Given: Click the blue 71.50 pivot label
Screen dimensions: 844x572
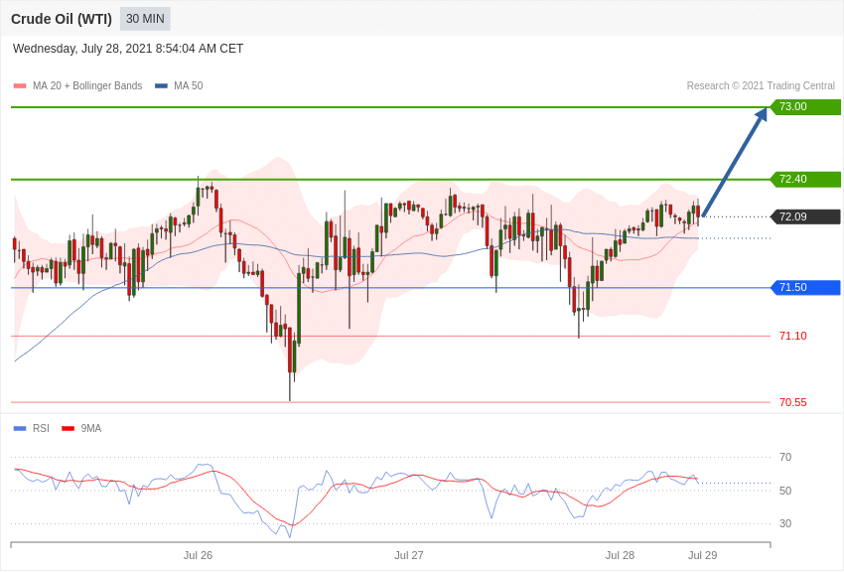Looking at the screenshot, I should (806, 287).
